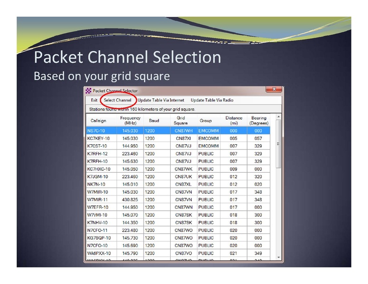
Task: Click bearing value 349 in the WA6PXX-10 row
Action: [x=258, y=253]
